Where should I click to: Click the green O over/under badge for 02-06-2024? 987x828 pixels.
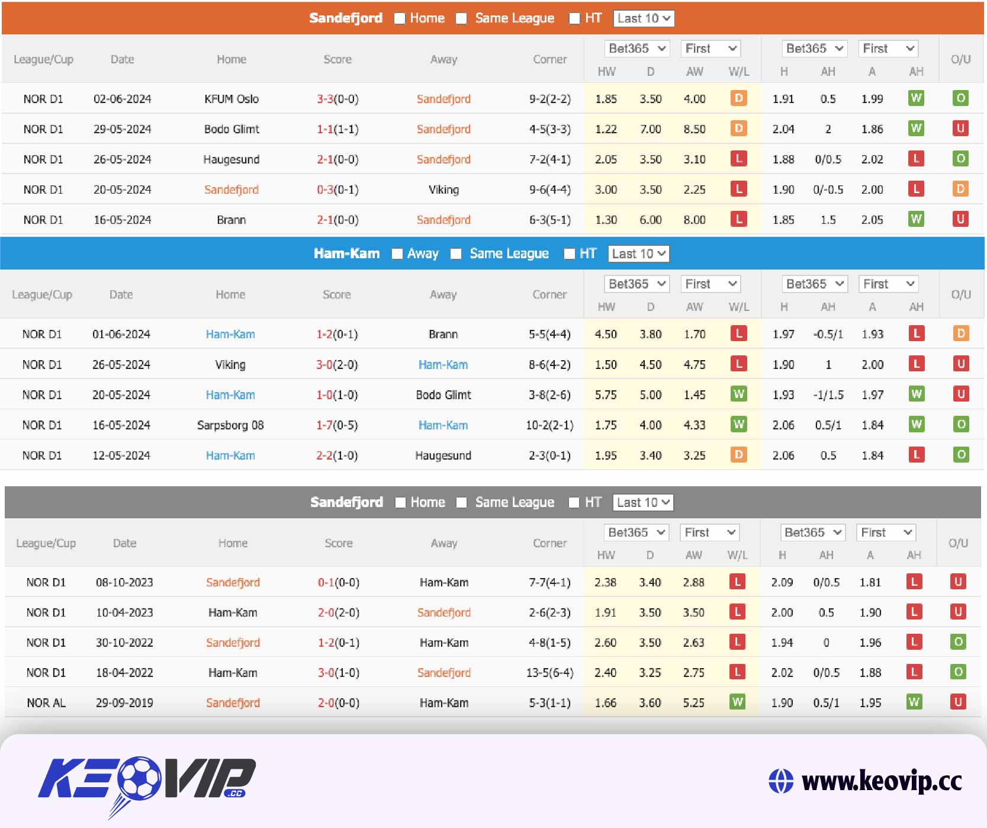pos(960,98)
